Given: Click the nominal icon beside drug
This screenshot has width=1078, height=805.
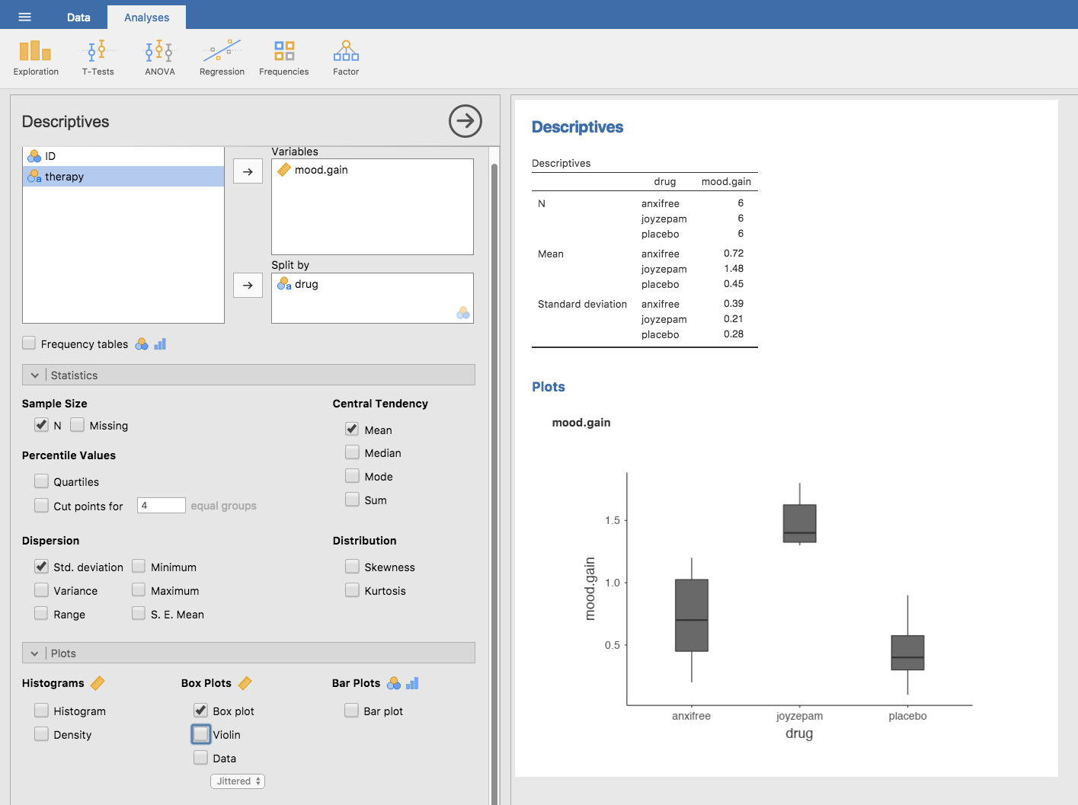Looking at the screenshot, I should pyautogui.click(x=284, y=284).
